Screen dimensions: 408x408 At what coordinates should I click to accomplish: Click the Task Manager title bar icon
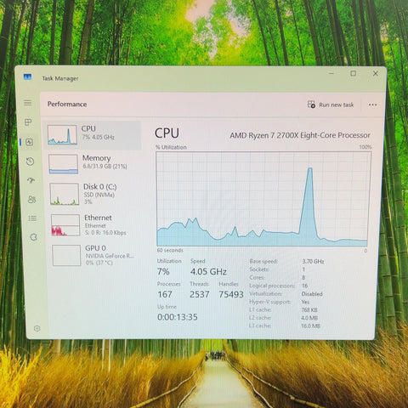pos(27,76)
